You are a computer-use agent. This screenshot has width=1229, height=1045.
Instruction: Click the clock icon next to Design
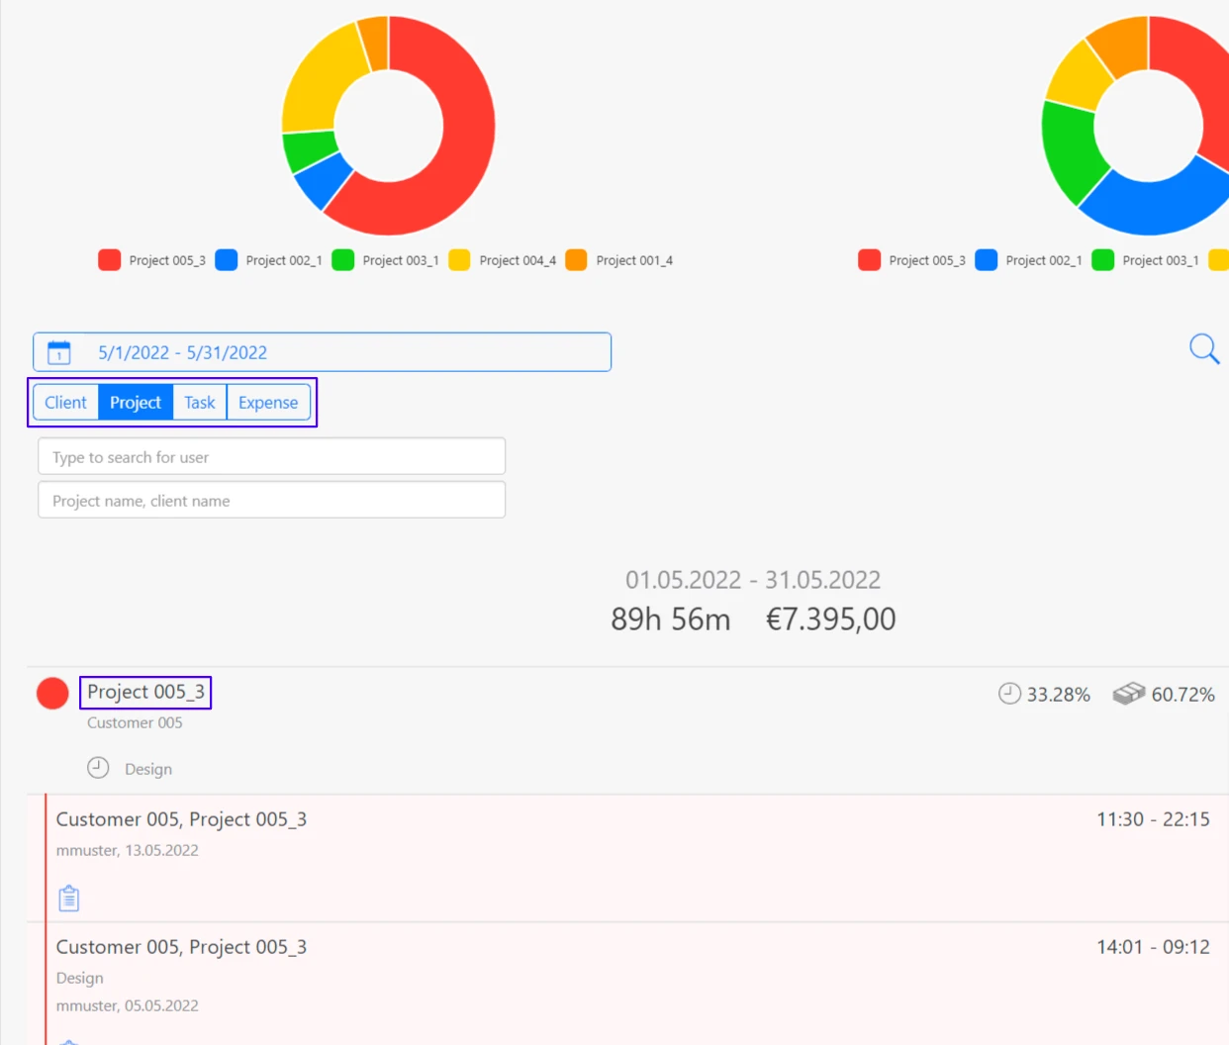[97, 767]
